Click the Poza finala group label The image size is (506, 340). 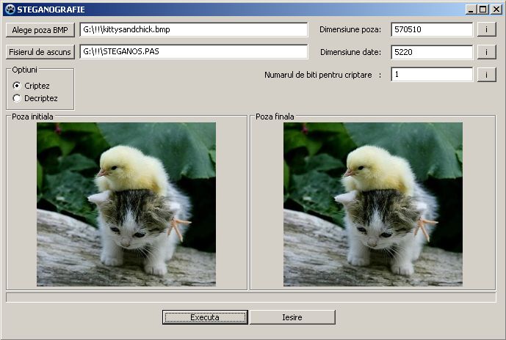point(275,117)
